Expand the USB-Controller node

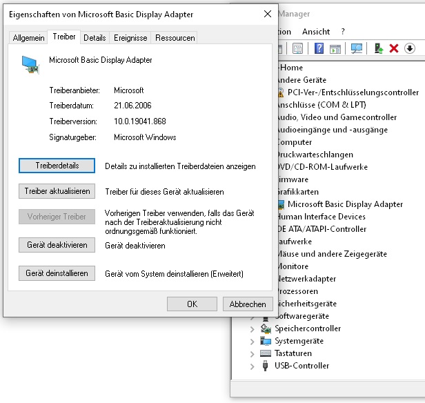click(252, 366)
